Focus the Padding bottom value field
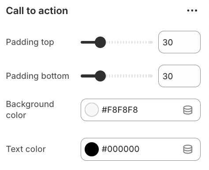This screenshot has height=170, width=209. 179,76
